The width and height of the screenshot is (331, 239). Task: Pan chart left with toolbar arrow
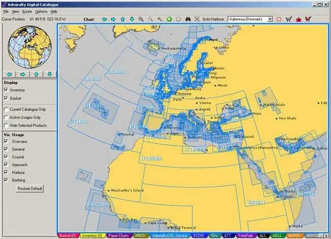104,19
